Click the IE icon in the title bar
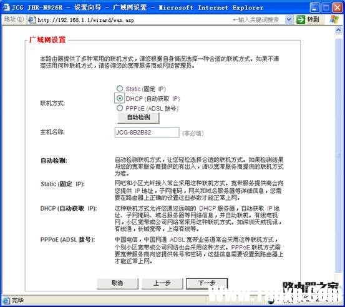This screenshot has height=307, width=345. [6, 8]
